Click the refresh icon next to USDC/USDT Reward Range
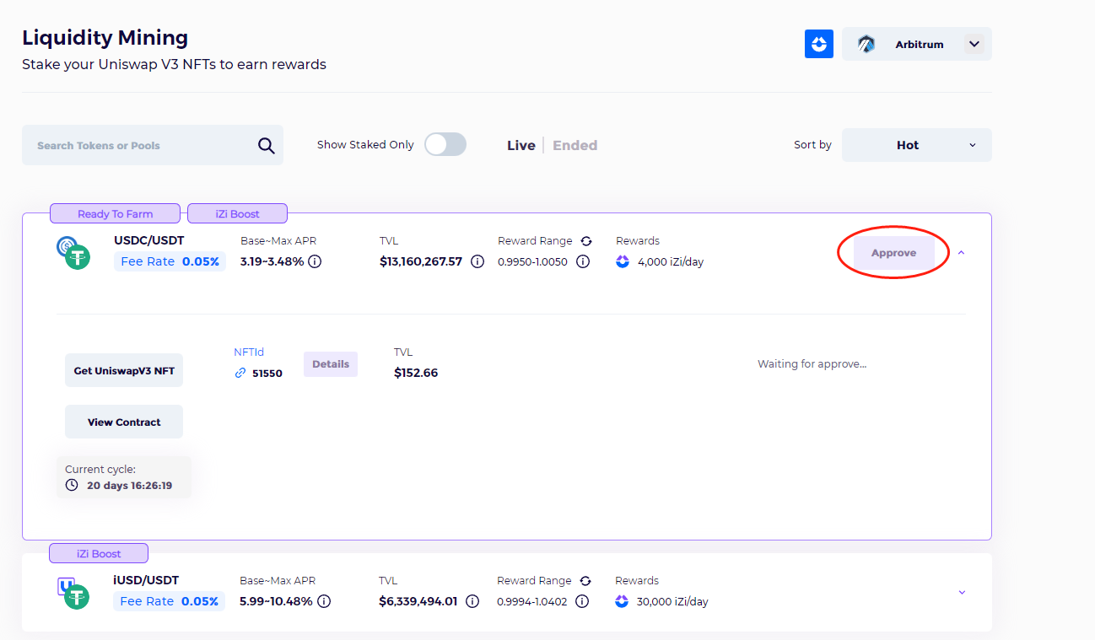The image size is (1095, 640). pos(586,241)
